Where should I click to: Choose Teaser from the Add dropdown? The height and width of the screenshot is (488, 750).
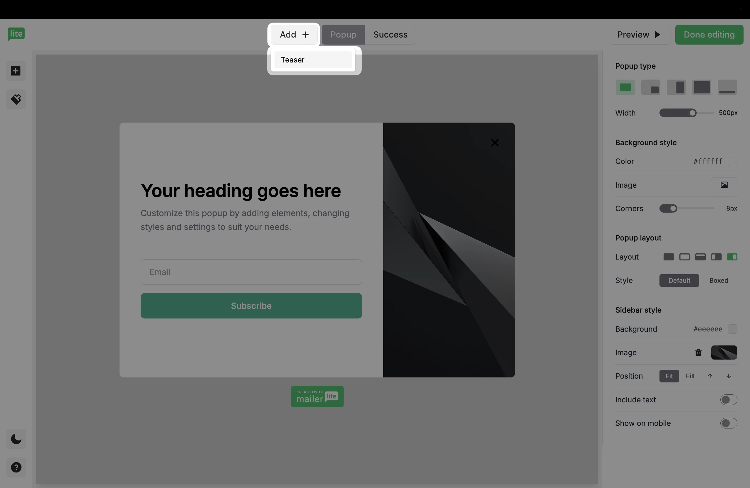(x=313, y=60)
